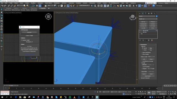This screenshot has width=177, height=99.
Task: Click the Make Explicit button
Action: coord(147,76)
